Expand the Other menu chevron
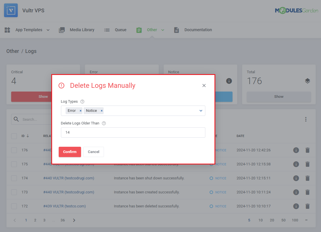 [x=163, y=30]
